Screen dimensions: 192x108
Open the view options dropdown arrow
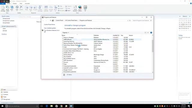pos(148,33)
